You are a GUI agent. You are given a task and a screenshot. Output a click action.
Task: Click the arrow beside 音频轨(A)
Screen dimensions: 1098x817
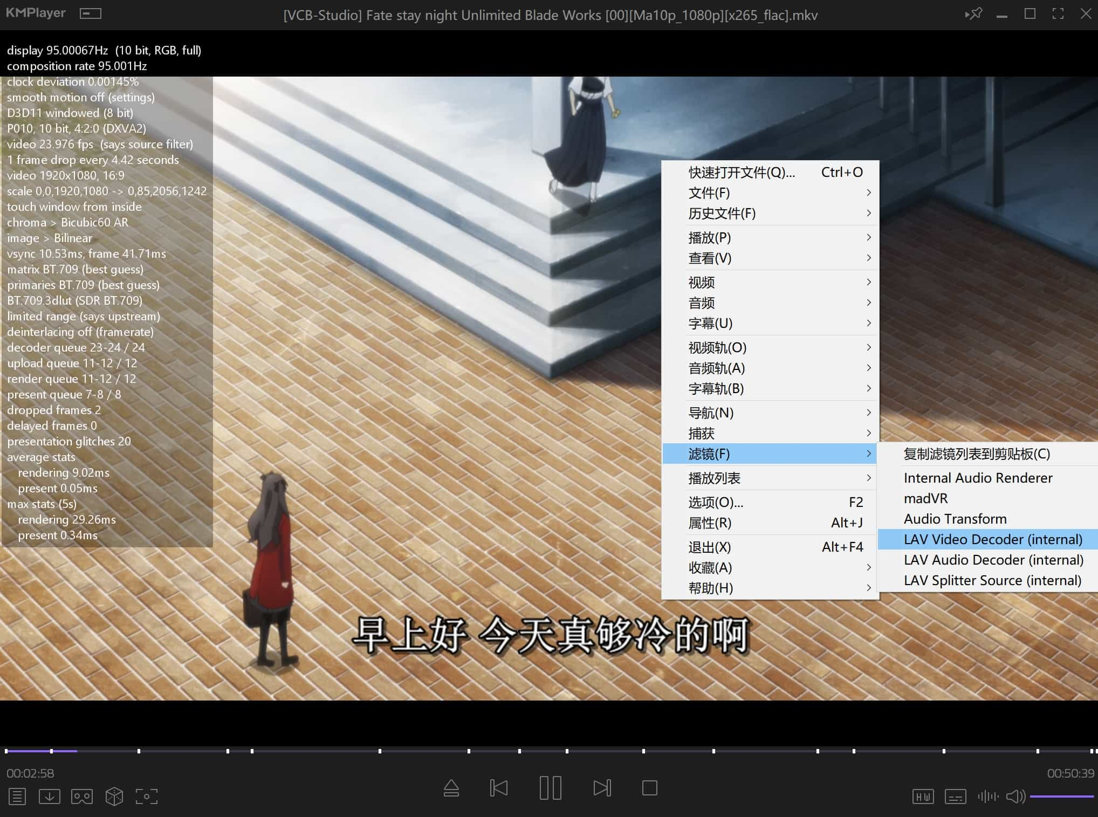click(x=868, y=368)
